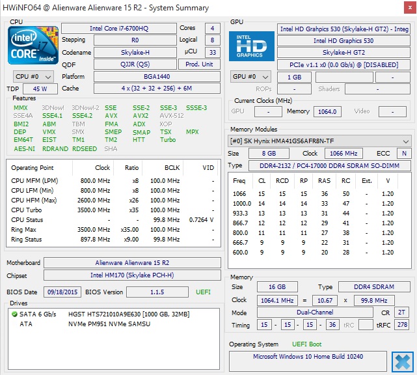Click the BIOS version 1.1.5 field
The image size is (417, 375).
coord(157,292)
